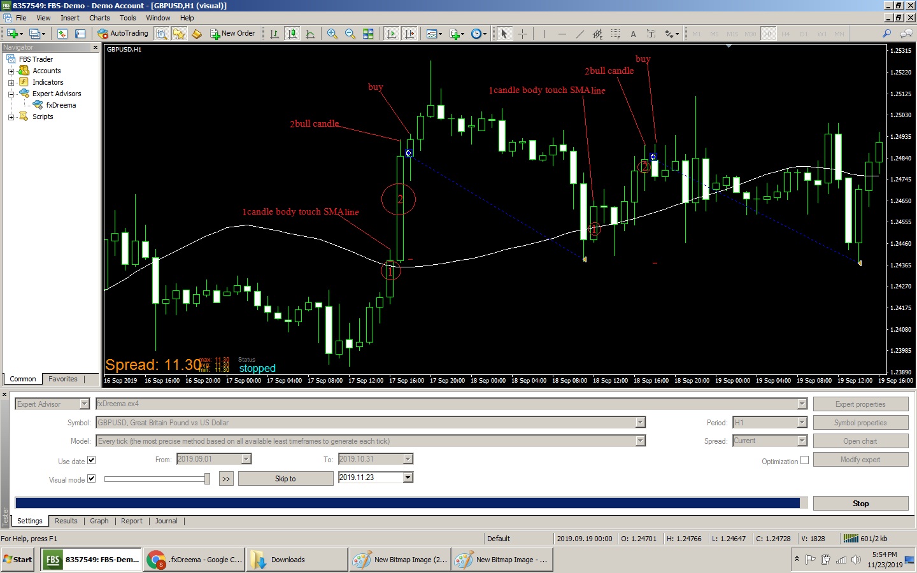Select the horizontal line drawing tool

coord(562,34)
